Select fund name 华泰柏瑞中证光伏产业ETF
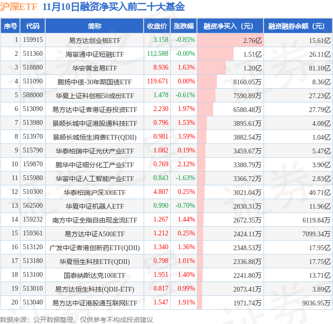Image resolution: width=333 pixels, height=324 pixels. (x=95, y=151)
